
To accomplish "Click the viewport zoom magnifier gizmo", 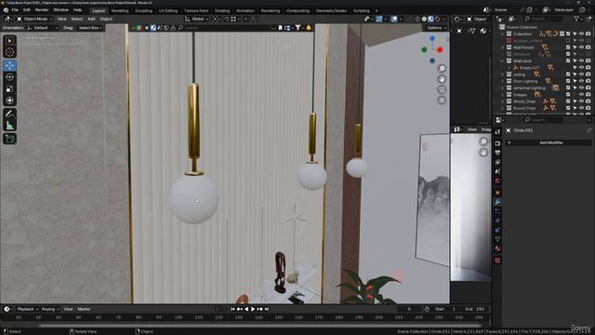I will (x=442, y=68).
